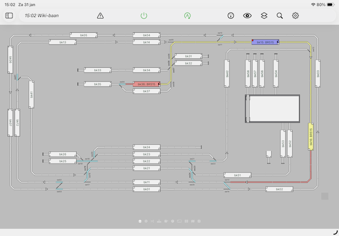Select the yellow block bk16 BR515
Screen dimensions: 339x236
(310, 136)
